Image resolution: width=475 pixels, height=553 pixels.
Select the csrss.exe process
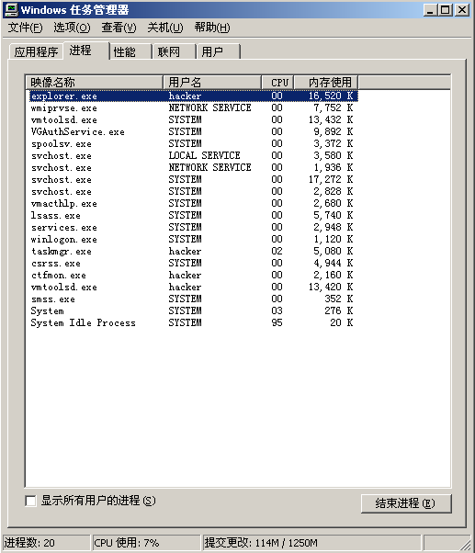click(193, 263)
